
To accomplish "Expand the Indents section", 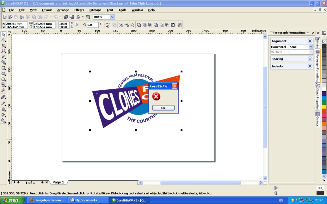I will coord(310,66).
